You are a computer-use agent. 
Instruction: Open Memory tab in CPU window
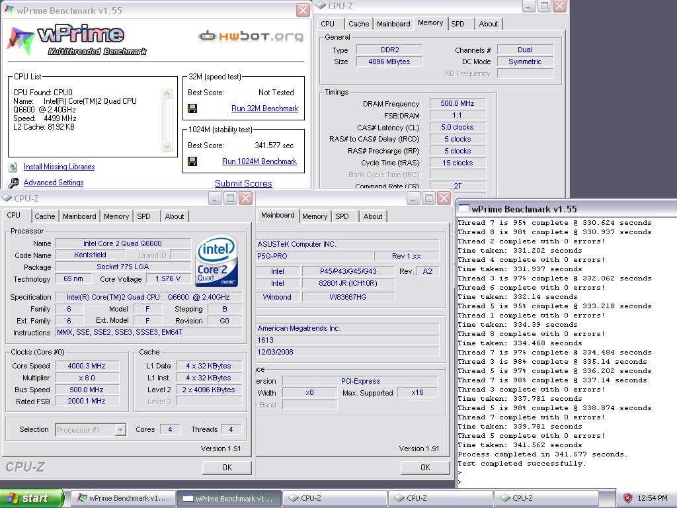(x=116, y=216)
